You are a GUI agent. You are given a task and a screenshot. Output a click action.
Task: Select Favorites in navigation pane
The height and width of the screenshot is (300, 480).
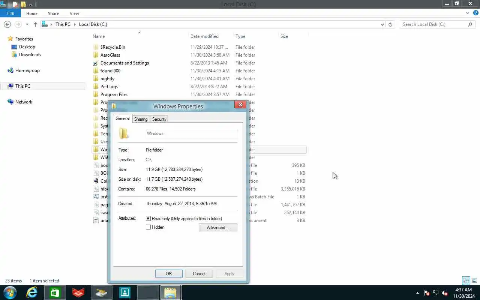point(24,39)
